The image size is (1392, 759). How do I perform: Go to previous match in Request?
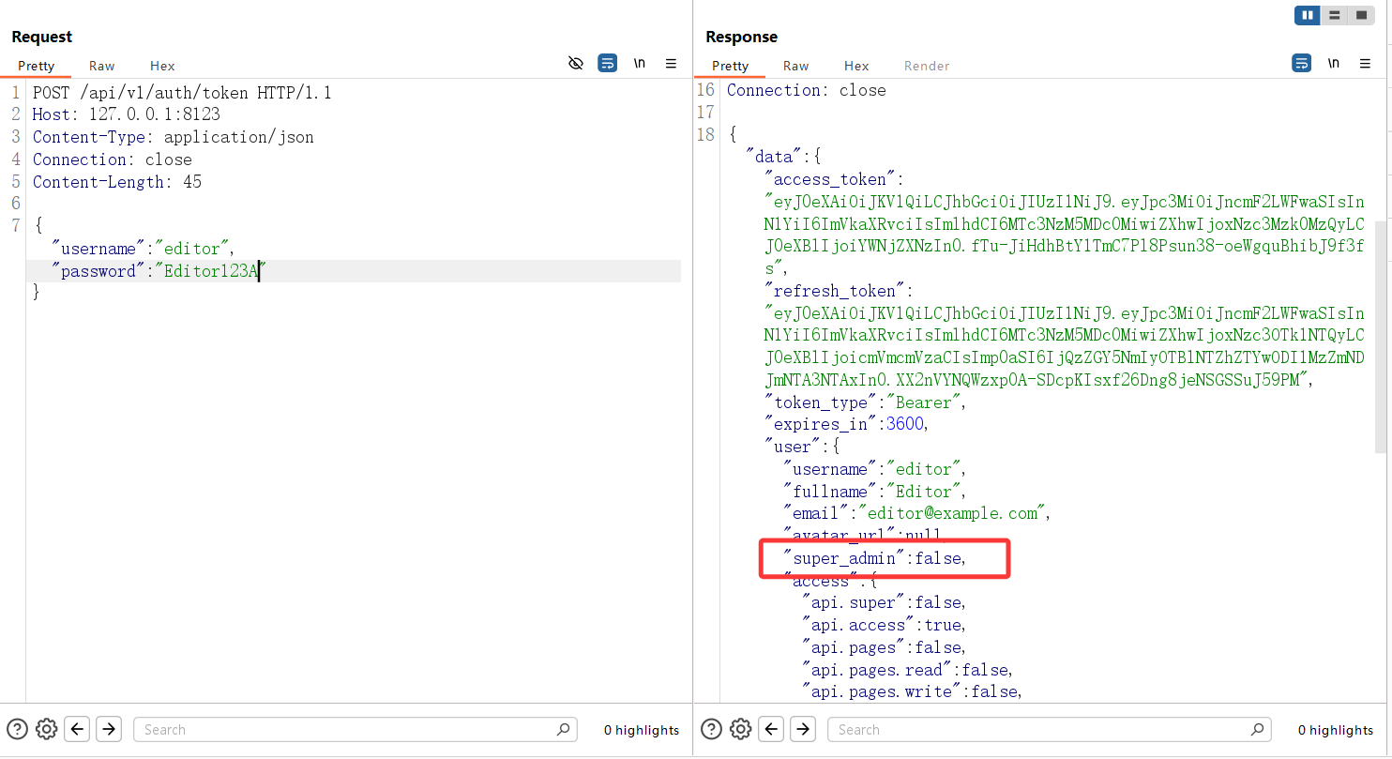click(x=78, y=729)
